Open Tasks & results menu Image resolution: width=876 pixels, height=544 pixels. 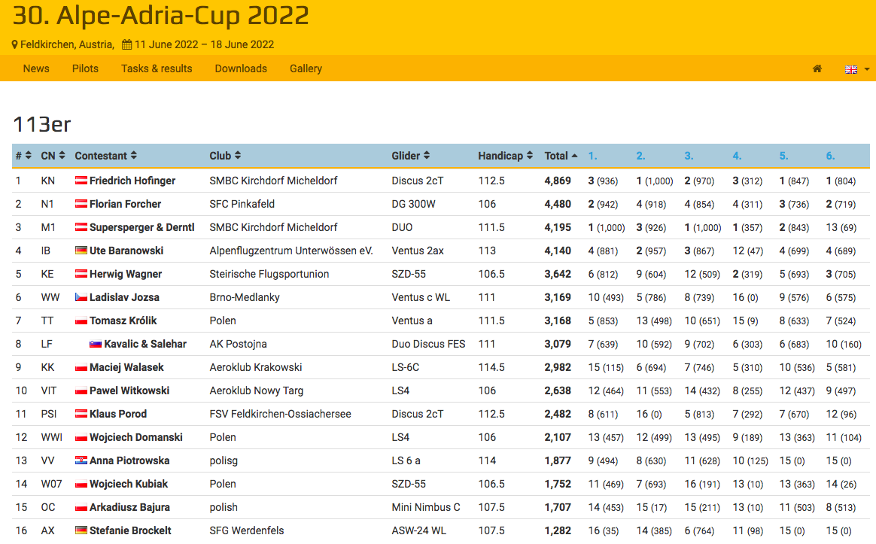[x=157, y=68]
